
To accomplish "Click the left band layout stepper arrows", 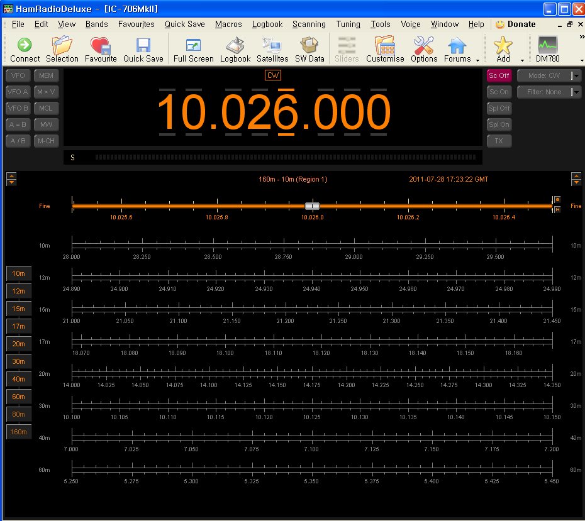I will click(x=11, y=179).
